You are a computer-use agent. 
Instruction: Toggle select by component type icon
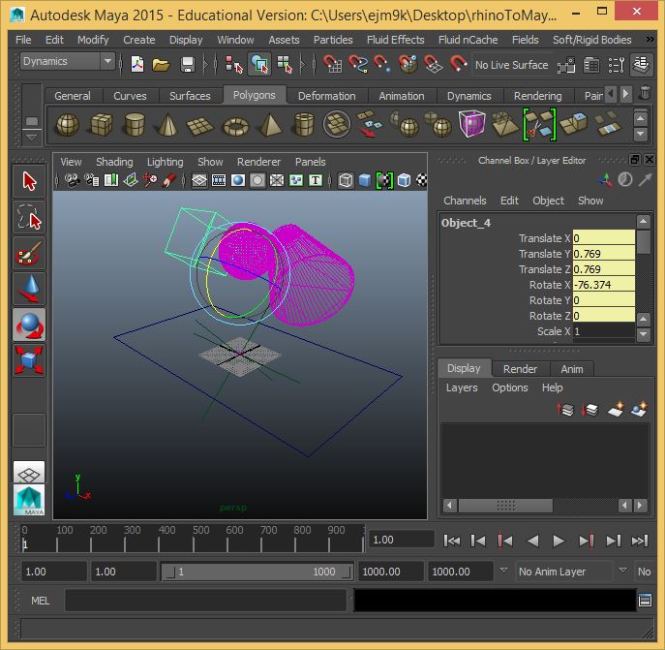(x=285, y=65)
